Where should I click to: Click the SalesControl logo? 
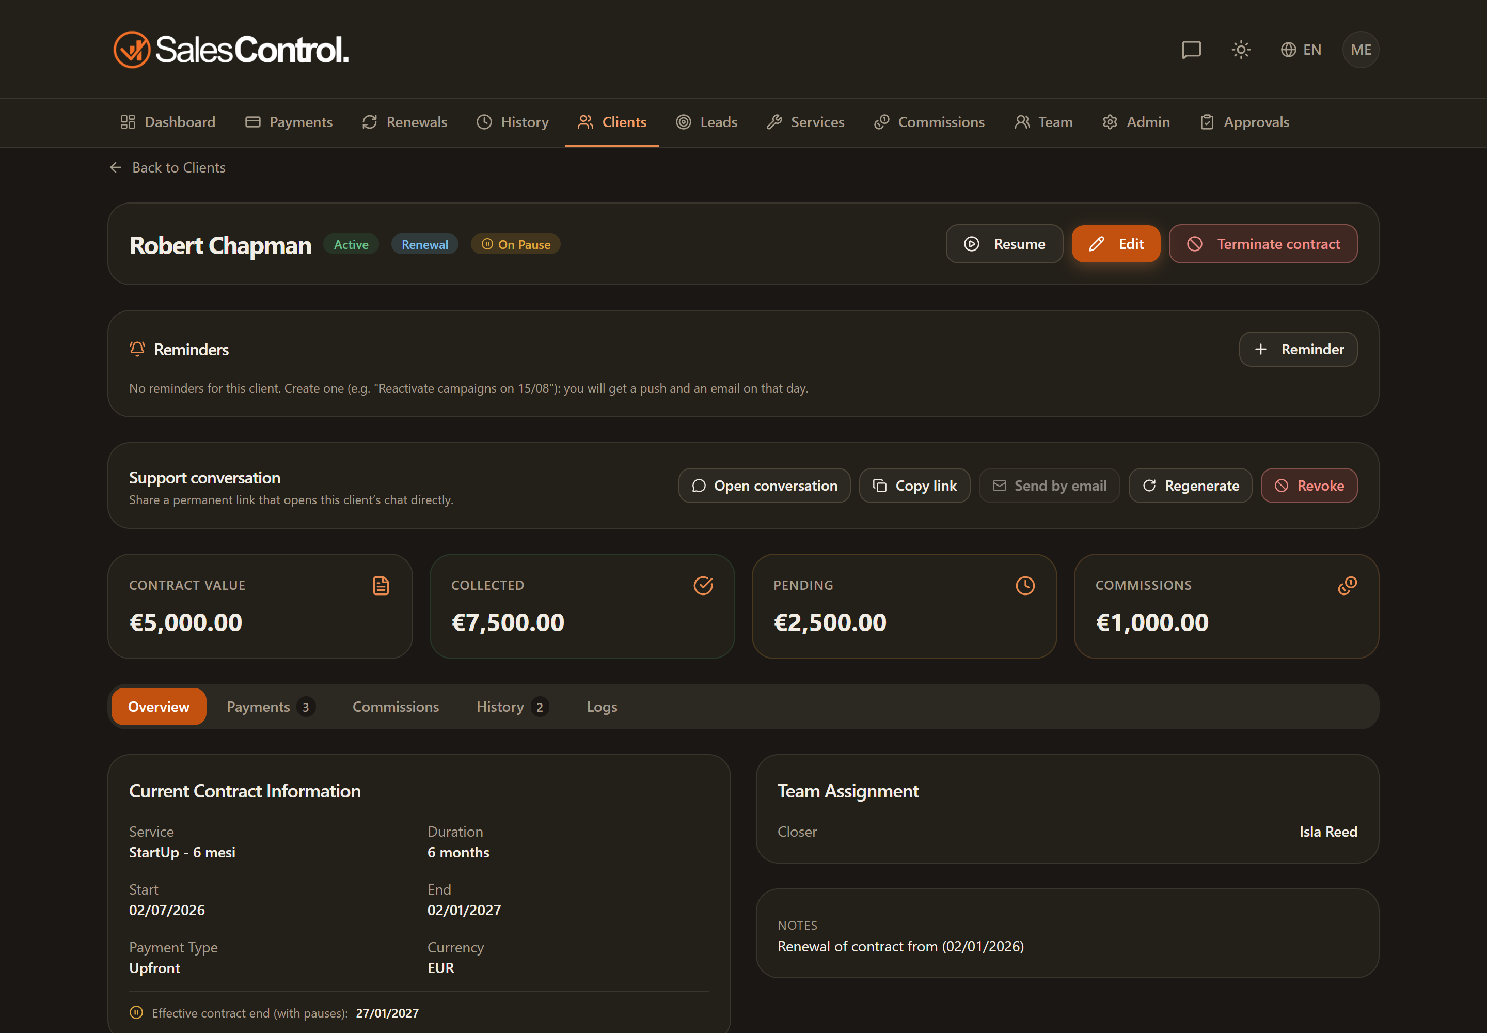231,50
